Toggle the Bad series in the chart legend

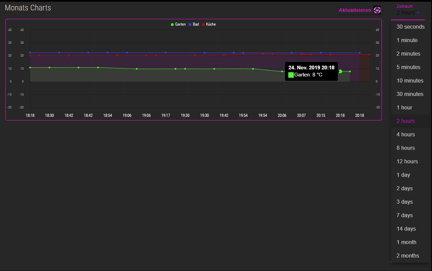point(194,25)
